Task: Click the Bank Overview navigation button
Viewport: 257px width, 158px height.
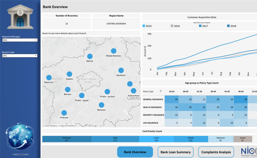Action: [x=135, y=152]
